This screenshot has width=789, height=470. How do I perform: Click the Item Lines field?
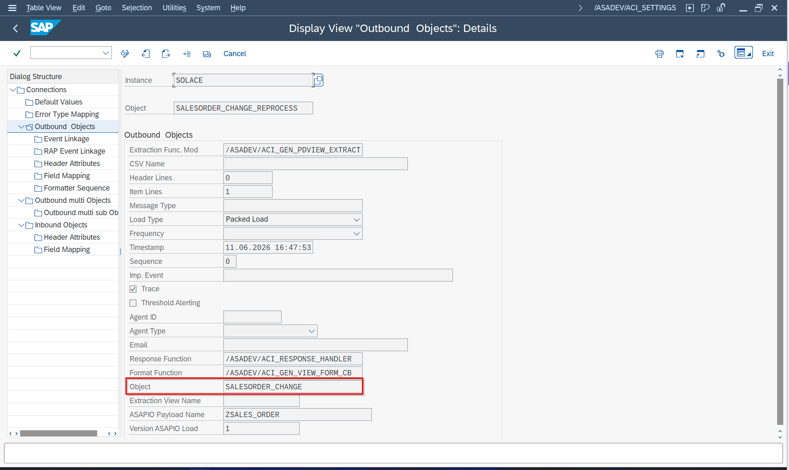tap(248, 192)
